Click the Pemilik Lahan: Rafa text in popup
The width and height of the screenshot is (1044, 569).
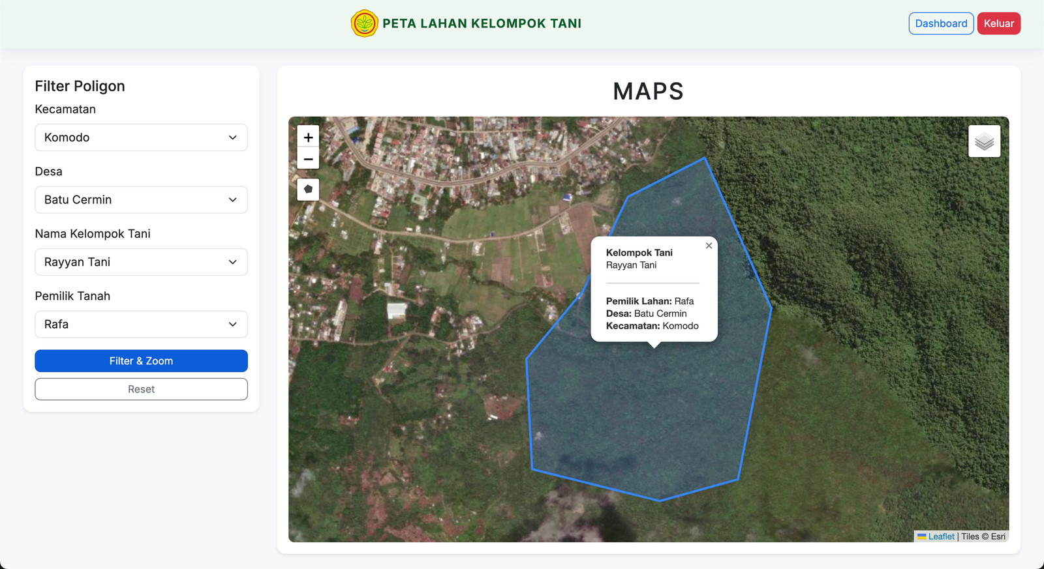650,301
